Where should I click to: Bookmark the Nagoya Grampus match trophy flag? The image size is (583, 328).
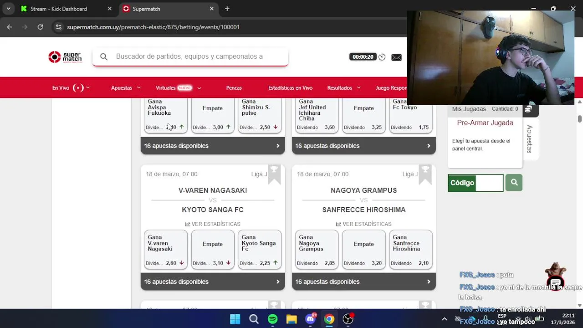(x=425, y=174)
